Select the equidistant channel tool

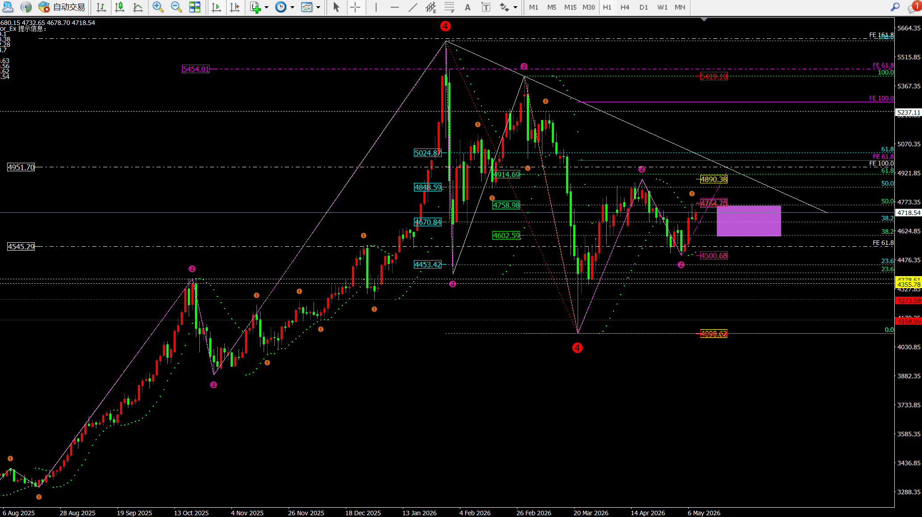pyautogui.click(x=431, y=7)
